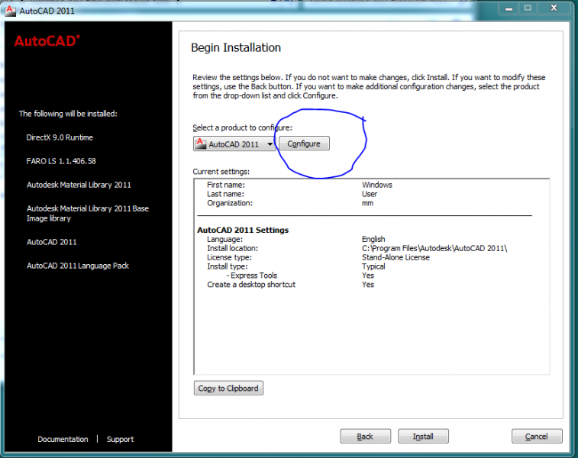Click the 'User' last name value

[x=370, y=194]
